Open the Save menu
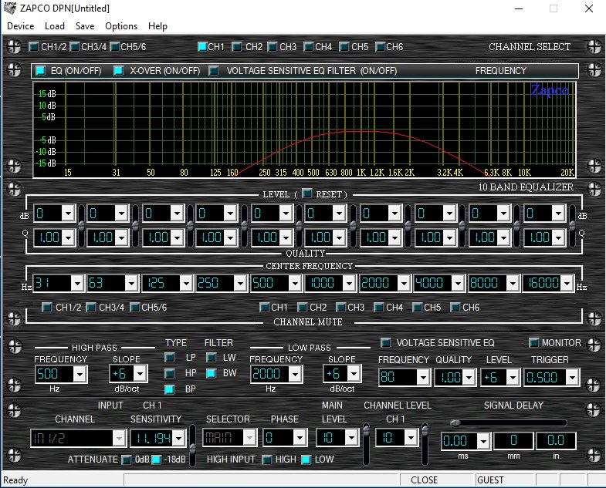Screen dimensions: 606x488 coord(85,26)
